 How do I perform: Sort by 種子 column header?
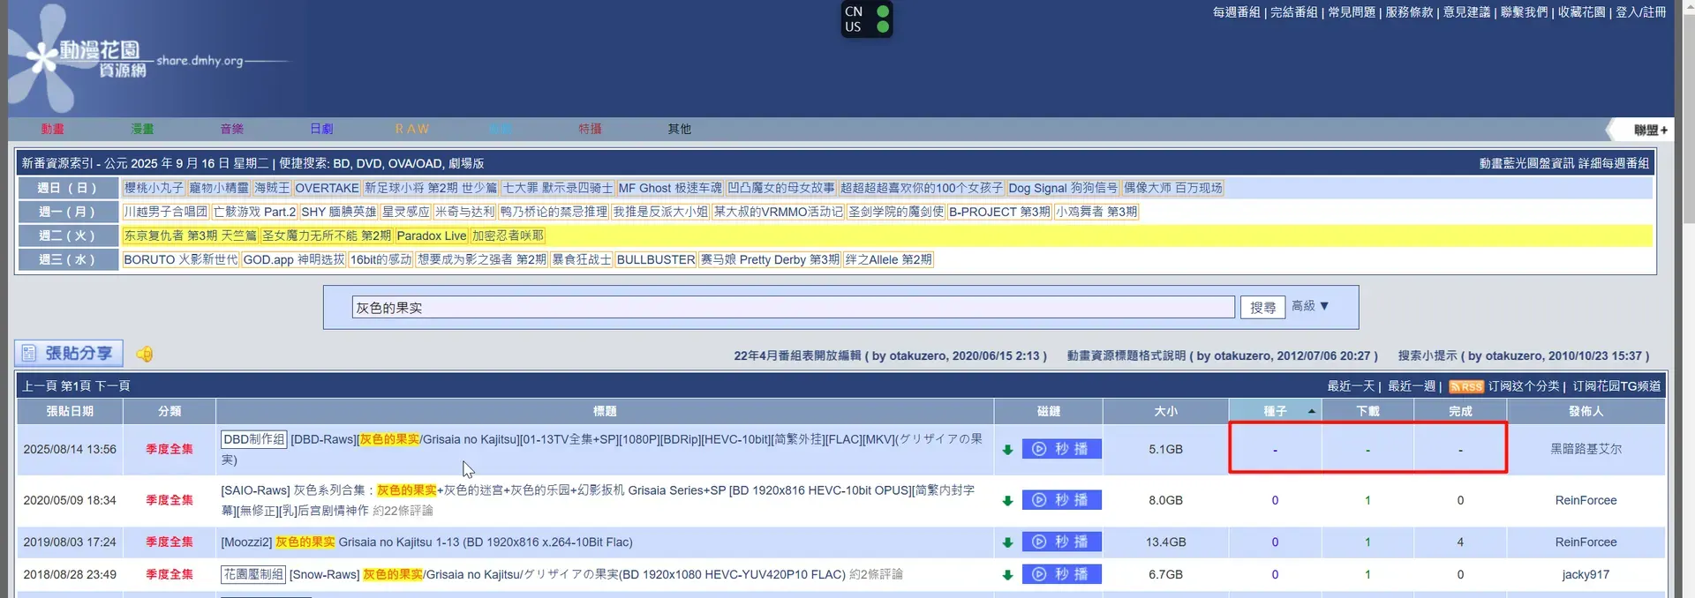click(x=1275, y=411)
